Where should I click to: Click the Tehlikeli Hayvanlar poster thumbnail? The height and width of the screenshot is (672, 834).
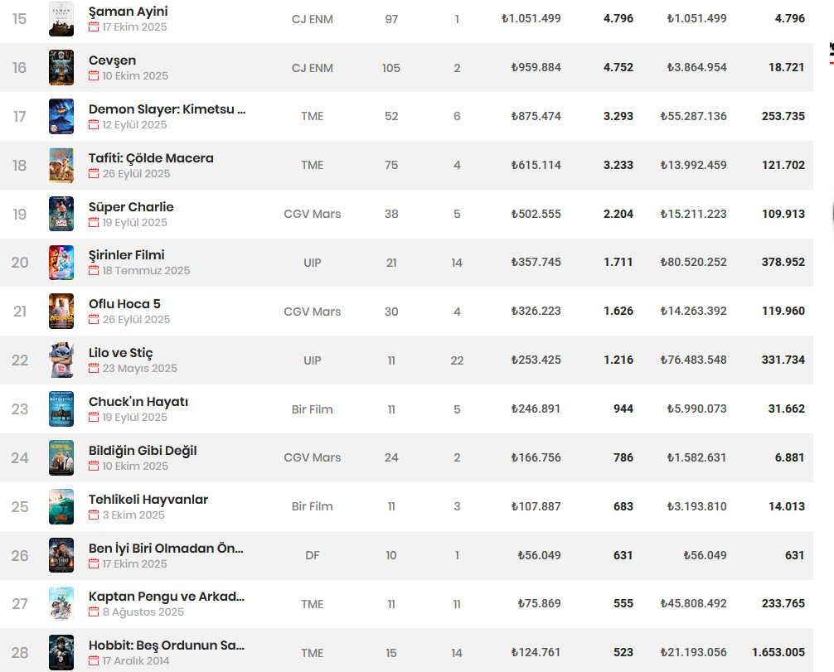point(61,506)
